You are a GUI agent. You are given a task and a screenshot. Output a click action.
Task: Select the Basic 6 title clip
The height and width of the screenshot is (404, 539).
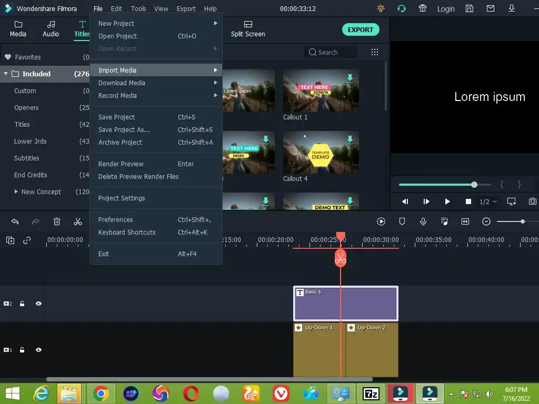tap(346, 304)
